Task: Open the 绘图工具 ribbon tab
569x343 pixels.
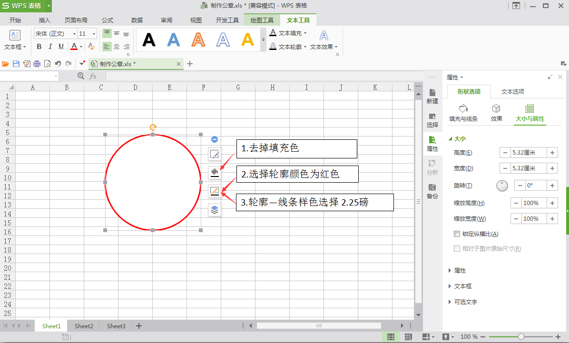Action: (x=262, y=20)
